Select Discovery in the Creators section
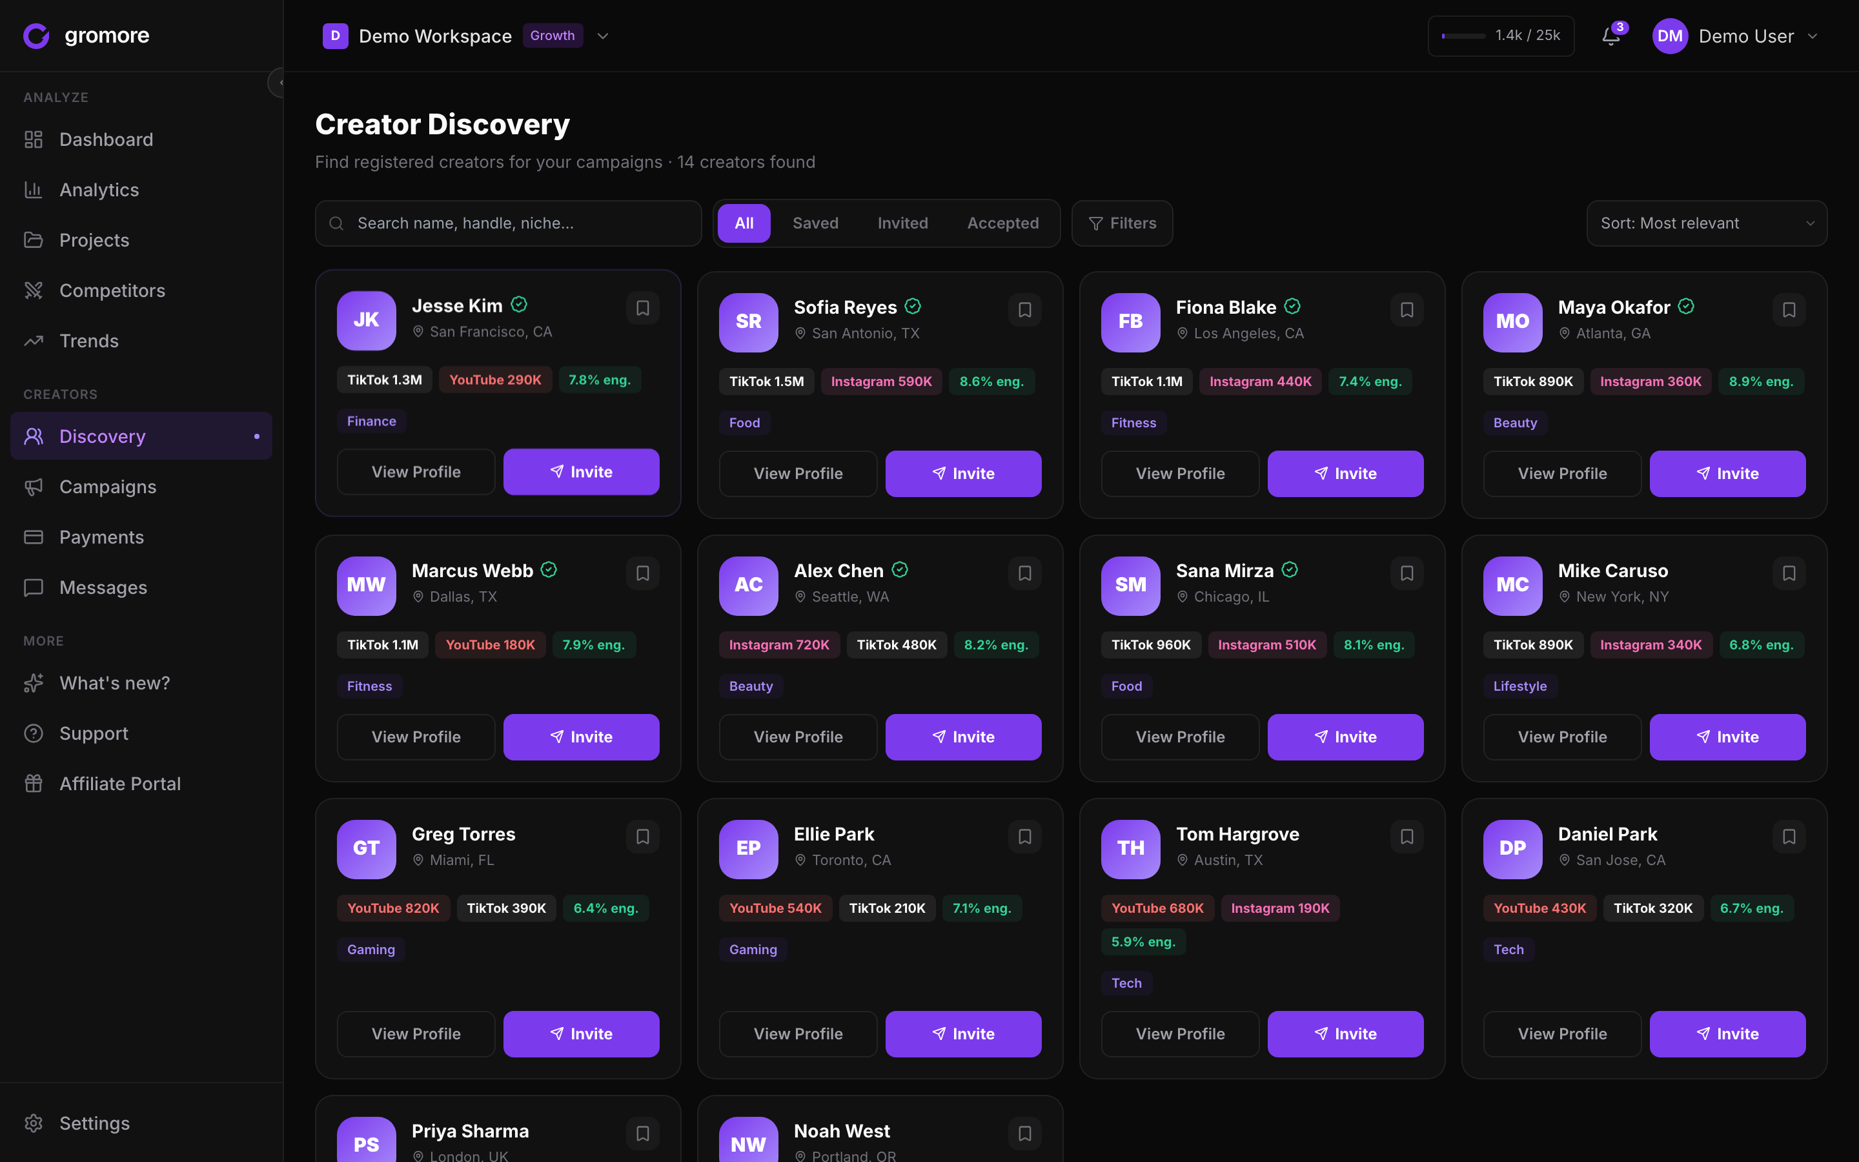Screen dimensions: 1859x1162 (x=141, y=436)
